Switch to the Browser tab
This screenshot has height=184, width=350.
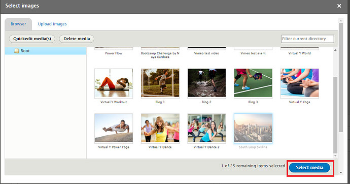click(x=18, y=24)
